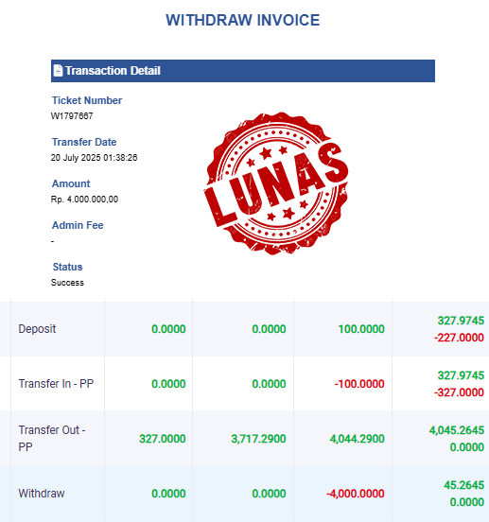The height and width of the screenshot is (522, 489).
Task: Click the Transfer Date label
Action: tap(84, 142)
